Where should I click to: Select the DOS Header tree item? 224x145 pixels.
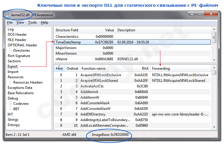coord(17,35)
